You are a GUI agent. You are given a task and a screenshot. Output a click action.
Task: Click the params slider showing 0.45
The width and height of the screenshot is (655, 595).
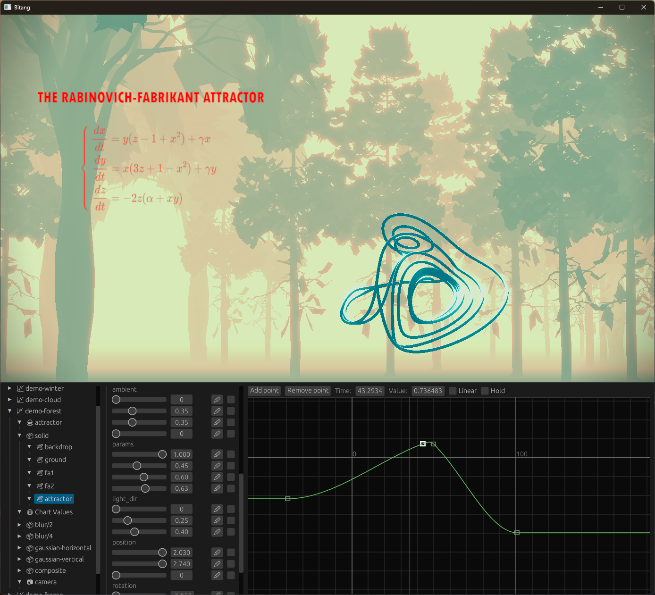[x=138, y=466]
